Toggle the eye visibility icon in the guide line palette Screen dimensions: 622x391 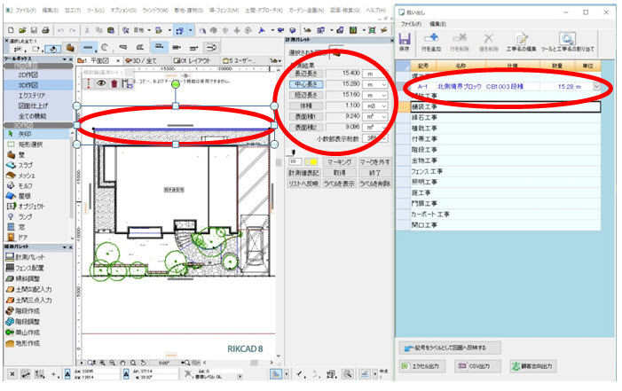click(x=101, y=83)
